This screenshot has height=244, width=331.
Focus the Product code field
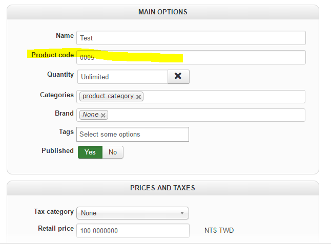191,57
